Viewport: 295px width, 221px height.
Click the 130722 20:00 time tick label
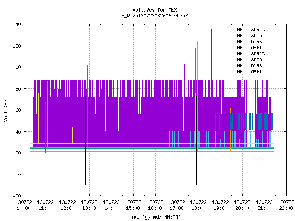pyautogui.click(x=242, y=205)
